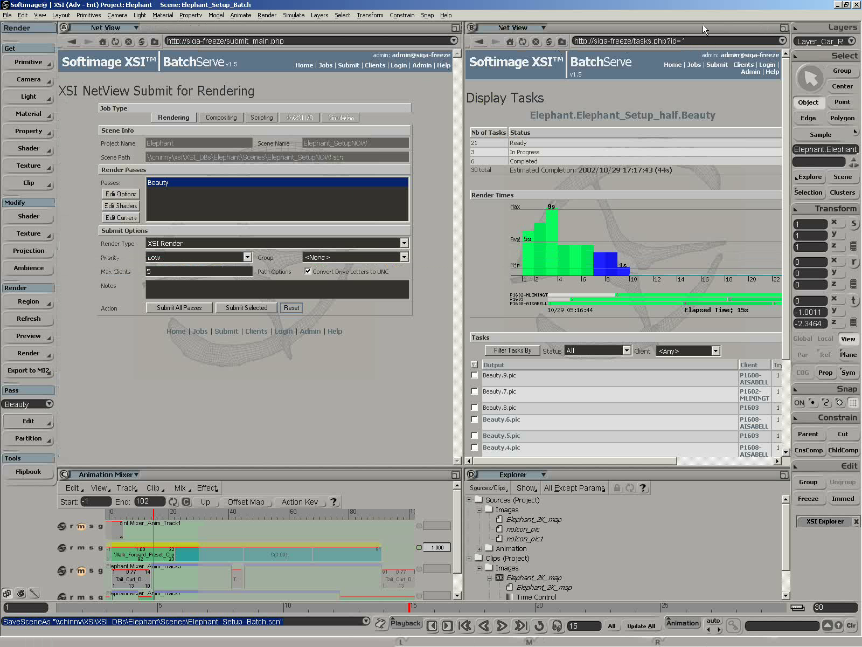The width and height of the screenshot is (862, 647).
Task: Click the refresh icon in Animation Mixer toolbar
Action: click(173, 502)
